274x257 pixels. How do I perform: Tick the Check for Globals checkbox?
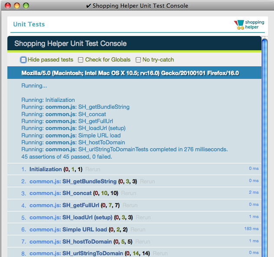81,60
